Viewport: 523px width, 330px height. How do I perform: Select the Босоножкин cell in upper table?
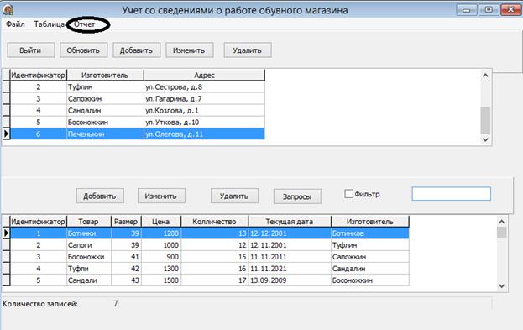[105, 123]
